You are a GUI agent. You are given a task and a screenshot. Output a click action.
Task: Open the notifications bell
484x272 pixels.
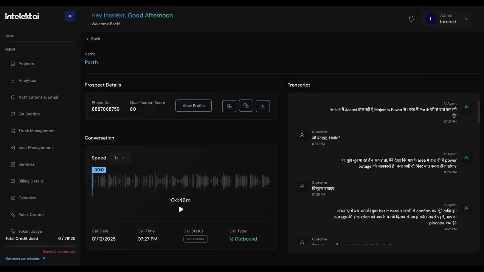pos(411,19)
